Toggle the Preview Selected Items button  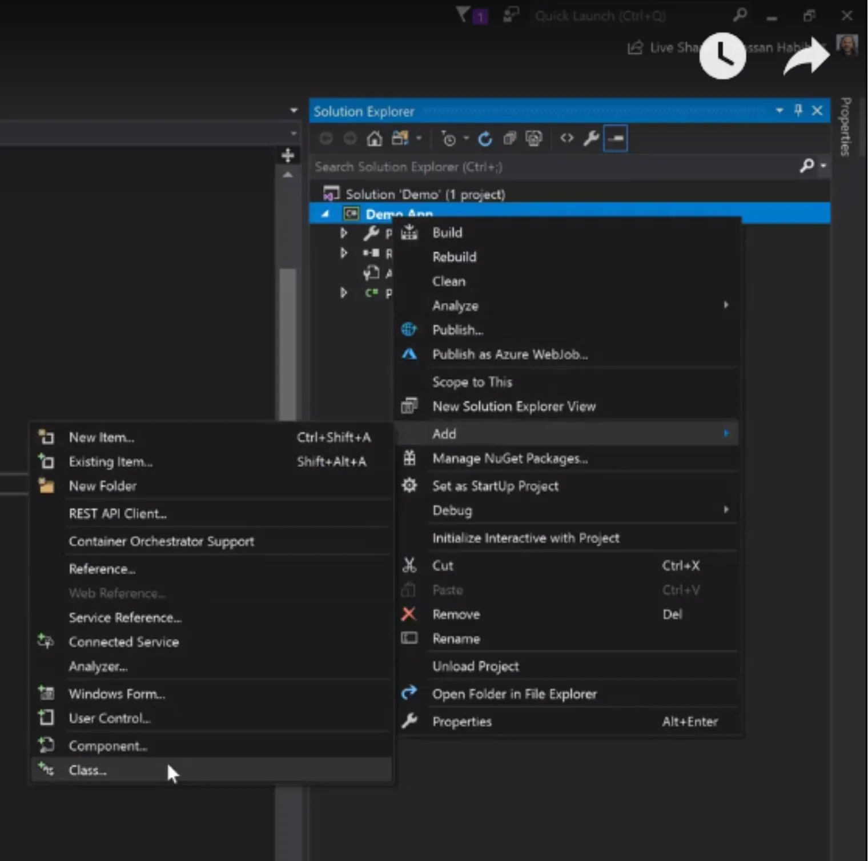tap(616, 139)
